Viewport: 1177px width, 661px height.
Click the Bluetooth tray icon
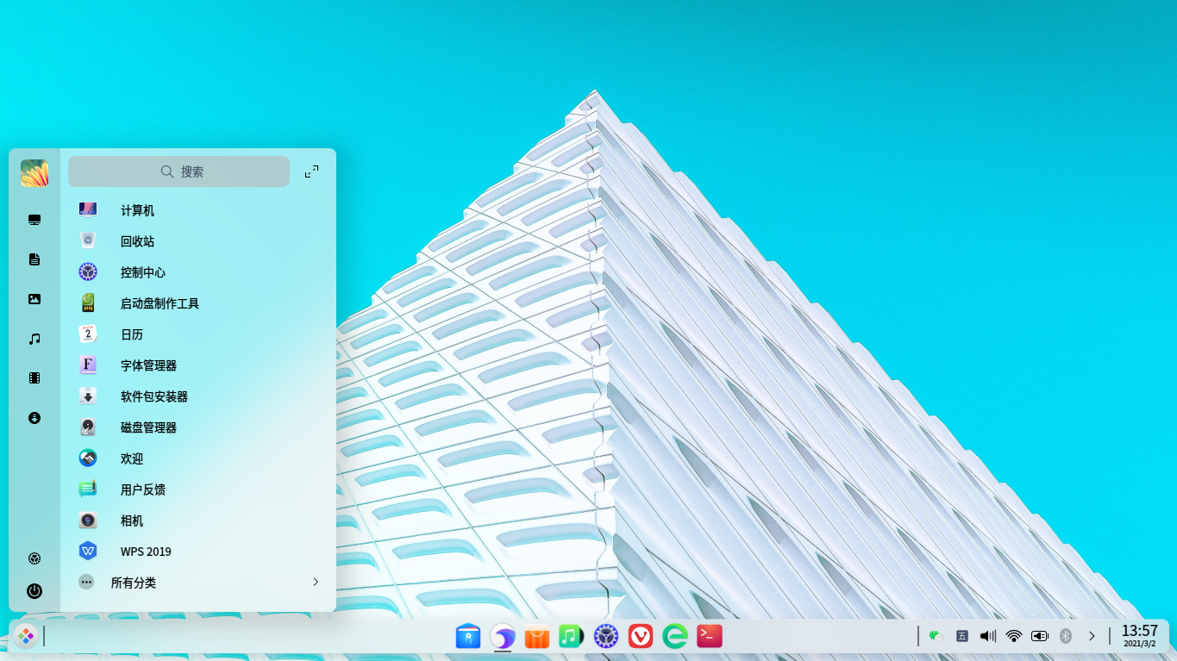point(1065,636)
